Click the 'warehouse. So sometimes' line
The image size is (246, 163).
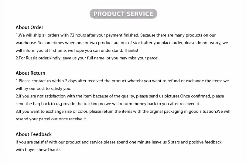[122, 43]
